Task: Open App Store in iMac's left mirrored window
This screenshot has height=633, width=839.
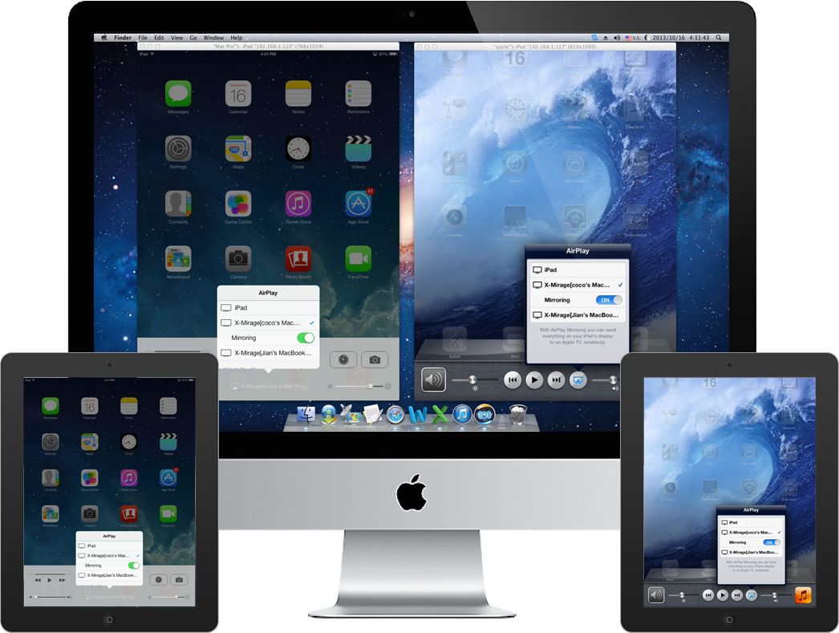Action: 358,204
